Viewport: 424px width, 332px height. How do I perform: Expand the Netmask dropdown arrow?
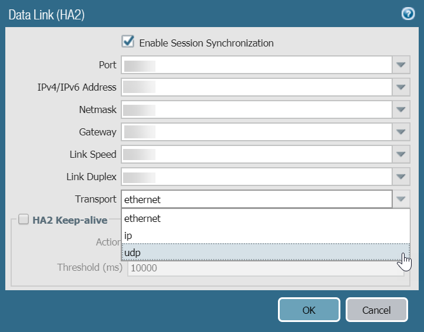point(401,109)
